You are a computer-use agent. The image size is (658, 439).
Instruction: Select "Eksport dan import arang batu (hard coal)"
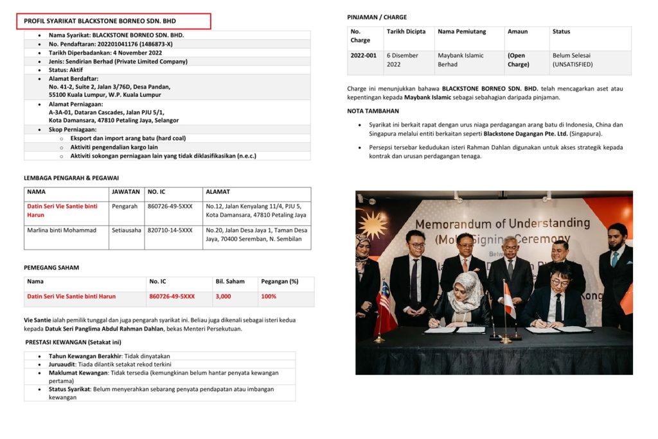coord(128,139)
